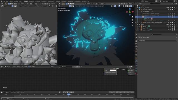Image resolution: width=178 pixels, height=100 pixels.
Task: Click the blue Z axis on navigation gizmo
Action: [x=130, y=9]
